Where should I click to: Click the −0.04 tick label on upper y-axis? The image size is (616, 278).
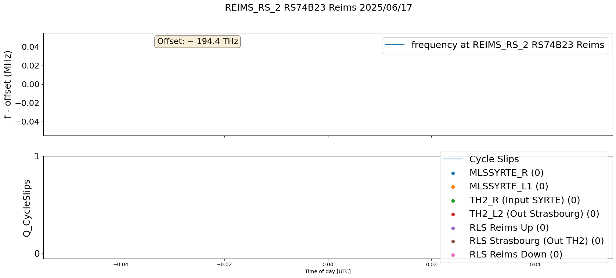point(28,122)
